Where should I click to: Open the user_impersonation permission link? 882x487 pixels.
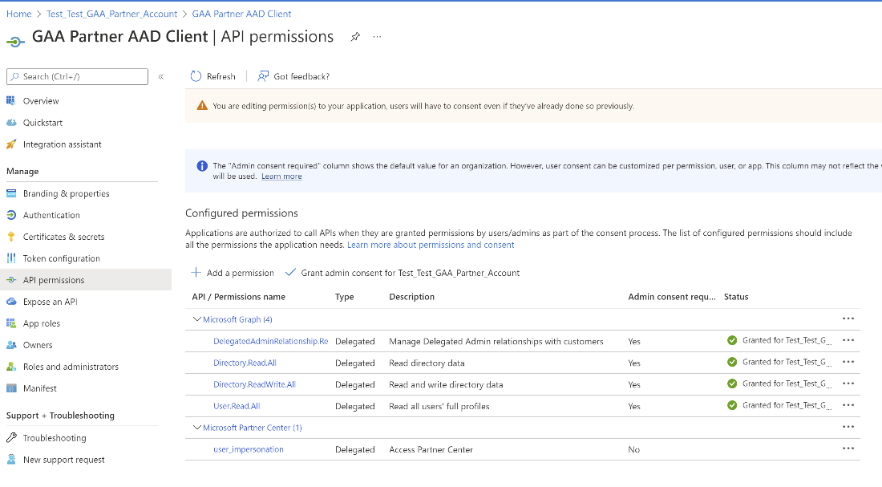pyautogui.click(x=248, y=449)
